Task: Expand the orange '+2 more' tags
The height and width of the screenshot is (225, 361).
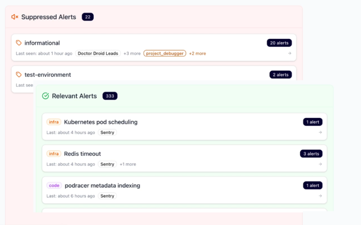Action: tap(197, 54)
